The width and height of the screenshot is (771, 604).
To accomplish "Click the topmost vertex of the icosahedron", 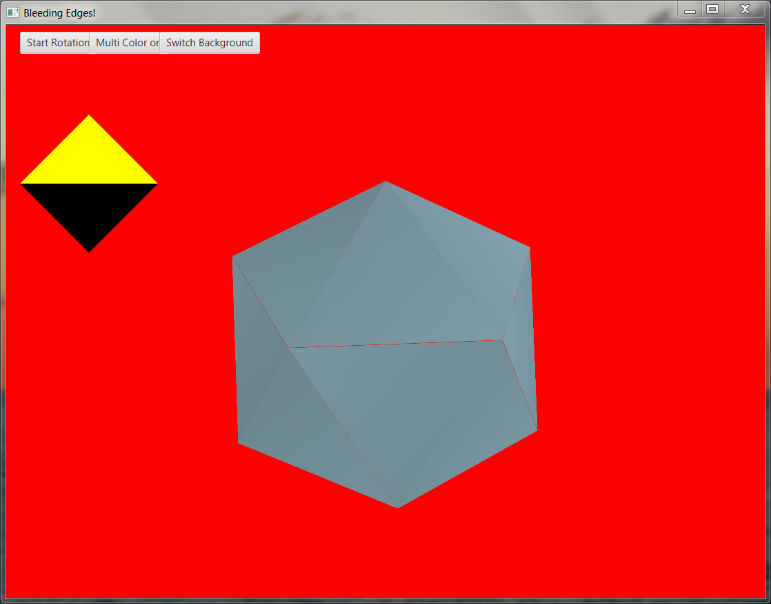I will (x=385, y=182).
